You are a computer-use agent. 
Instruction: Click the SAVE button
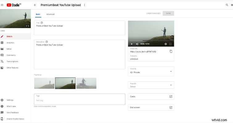[x=169, y=13]
